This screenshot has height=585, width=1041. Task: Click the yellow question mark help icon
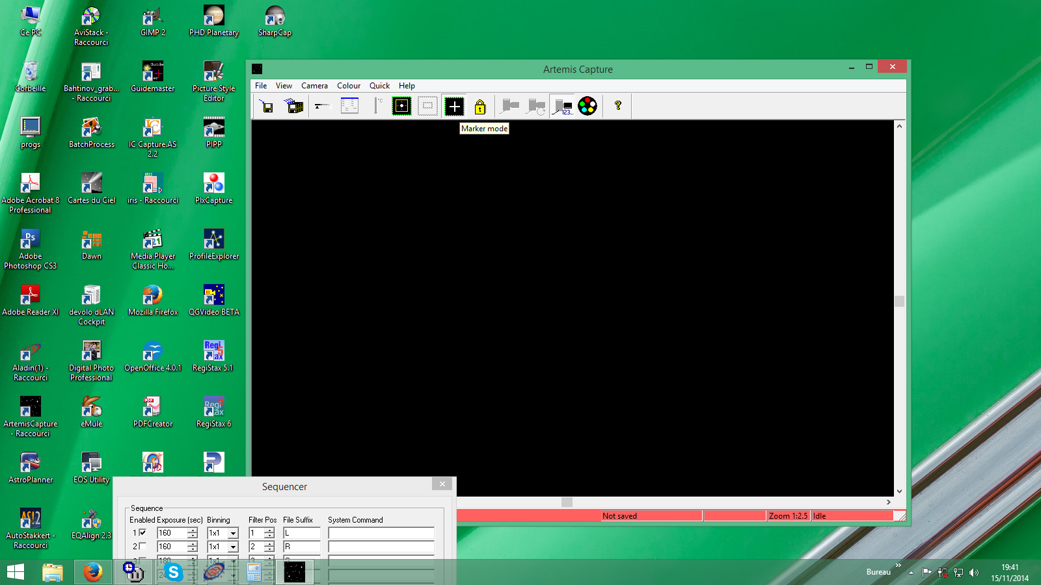pyautogui.click(x=618, y=106)
